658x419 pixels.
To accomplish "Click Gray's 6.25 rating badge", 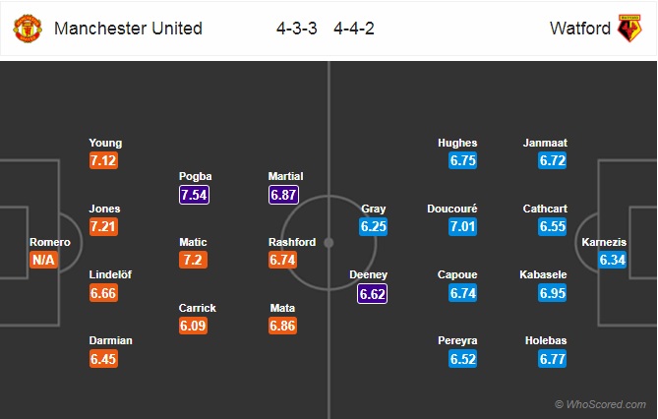I will pos(373,227).
